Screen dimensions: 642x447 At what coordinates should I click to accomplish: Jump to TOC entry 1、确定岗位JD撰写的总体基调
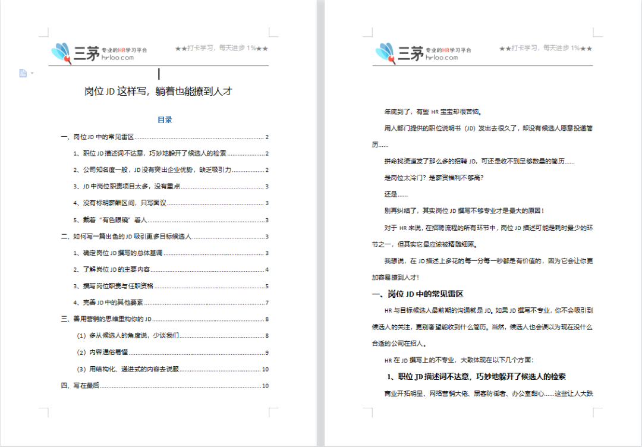tap(171, 253)
